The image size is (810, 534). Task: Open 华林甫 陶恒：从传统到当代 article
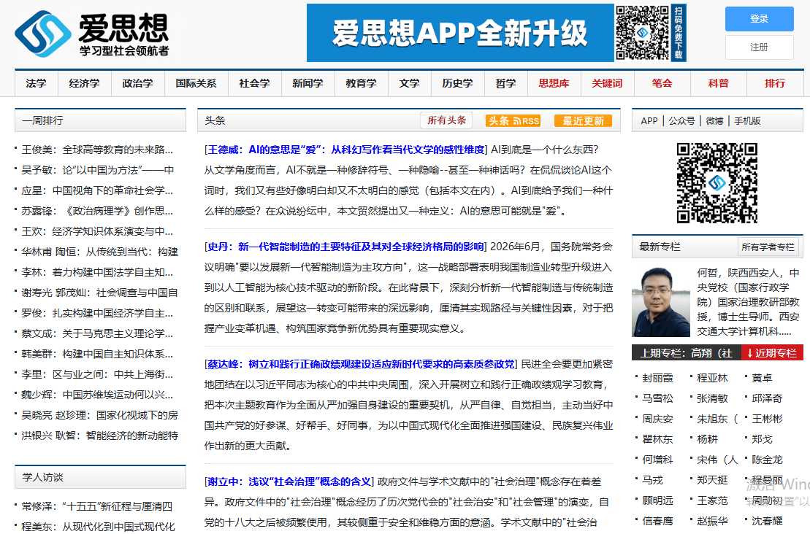point(100,252)
